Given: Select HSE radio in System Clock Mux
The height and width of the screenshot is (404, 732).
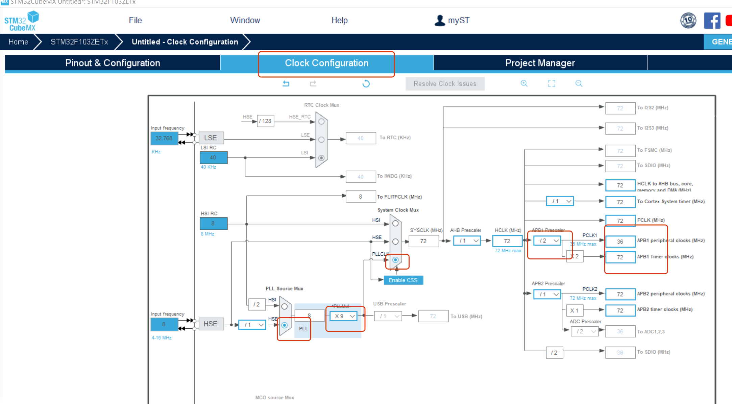Looking at the screenshot, I should tap(395, 242).
